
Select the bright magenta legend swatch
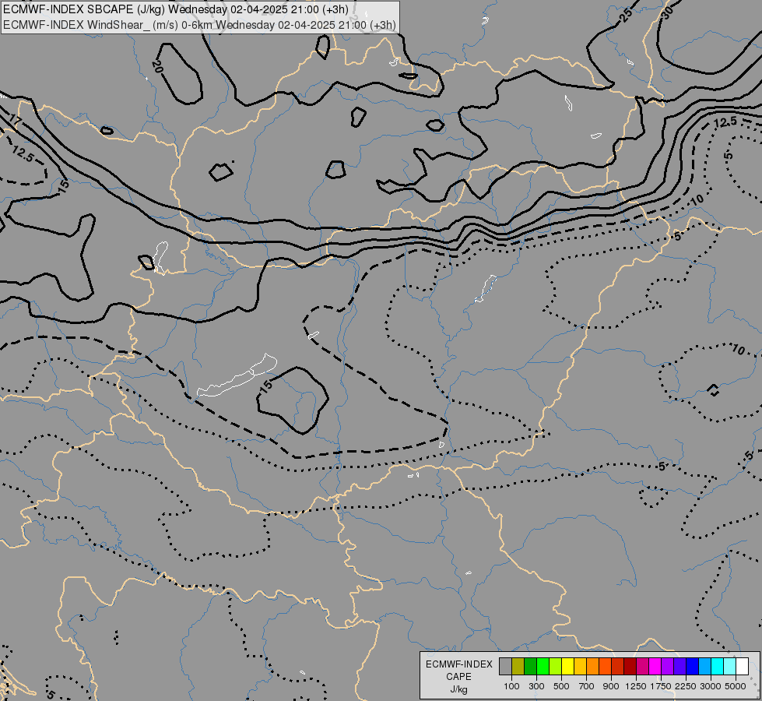point(655,666)
